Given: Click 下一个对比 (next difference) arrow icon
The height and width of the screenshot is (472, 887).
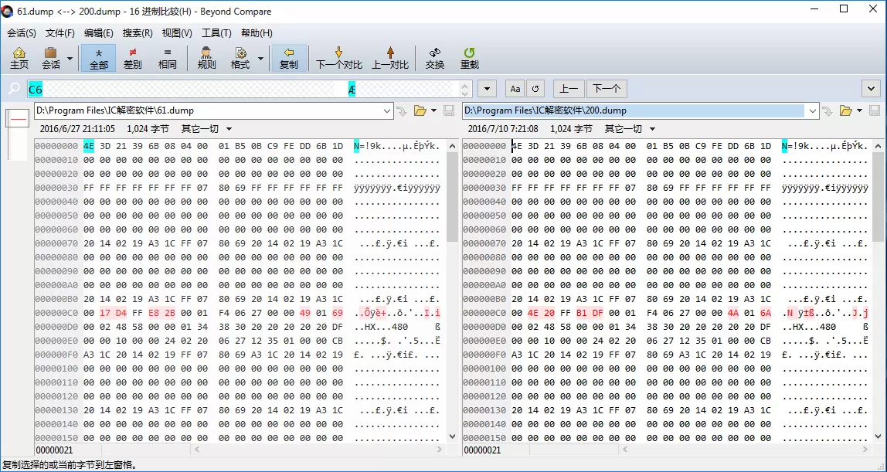Looking at the screenshot, I should (338, 58).
